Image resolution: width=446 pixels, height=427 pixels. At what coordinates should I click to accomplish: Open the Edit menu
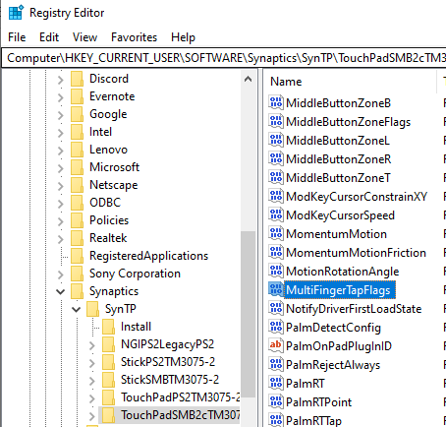click(49, 37)
